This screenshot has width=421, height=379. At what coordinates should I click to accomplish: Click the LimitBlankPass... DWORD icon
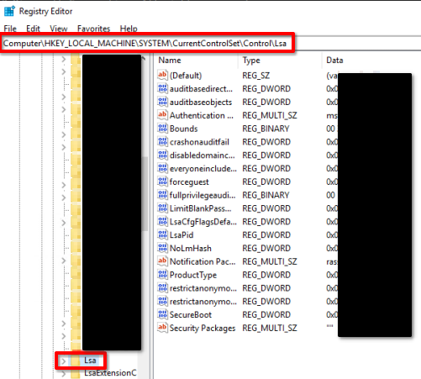162,208
